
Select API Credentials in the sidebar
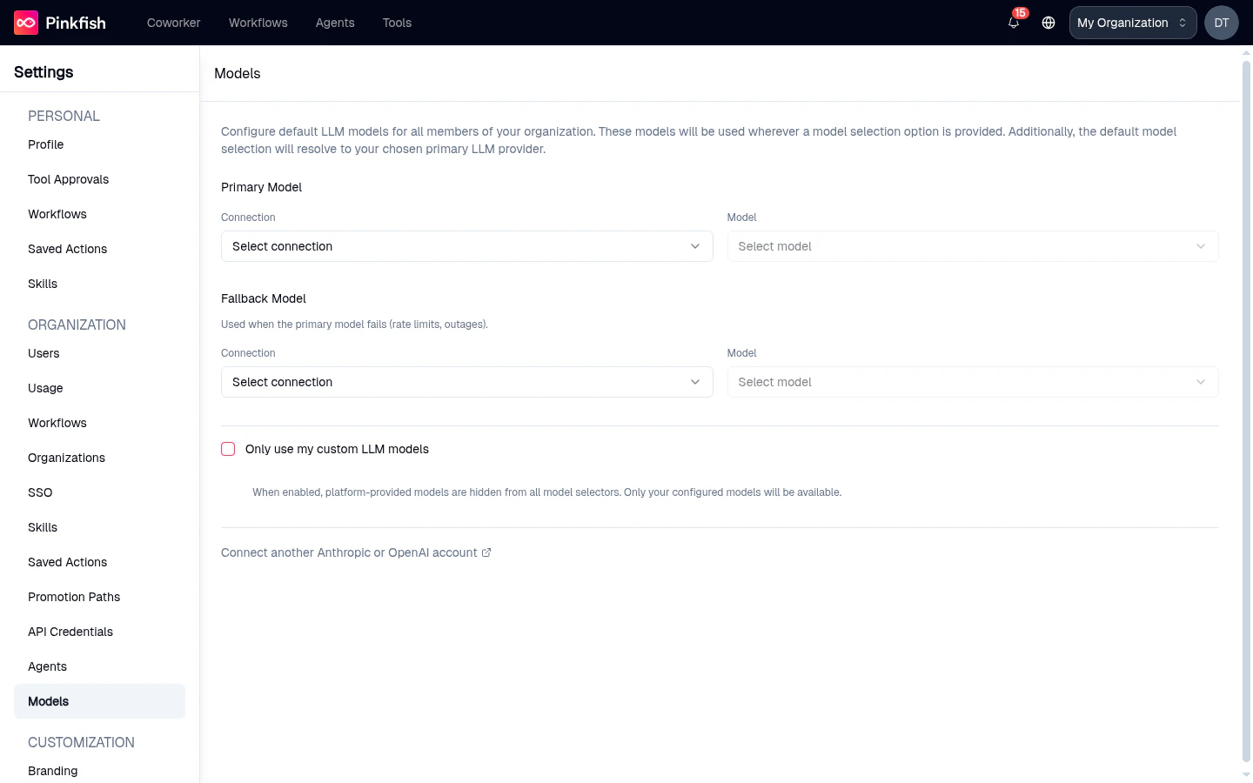point(70,632)
